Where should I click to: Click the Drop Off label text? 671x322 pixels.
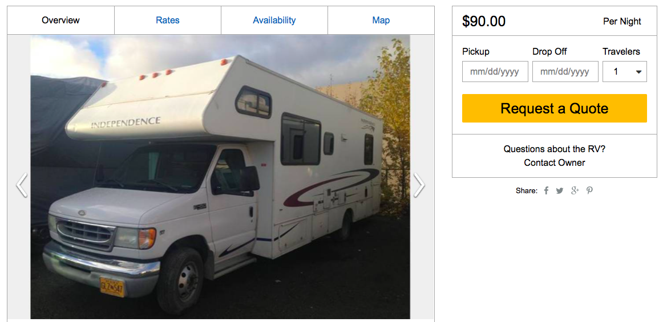[549, 52]
